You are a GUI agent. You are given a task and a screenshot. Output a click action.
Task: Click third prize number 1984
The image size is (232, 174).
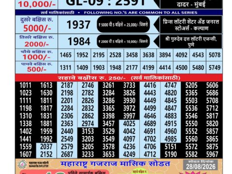click(79, 42)
